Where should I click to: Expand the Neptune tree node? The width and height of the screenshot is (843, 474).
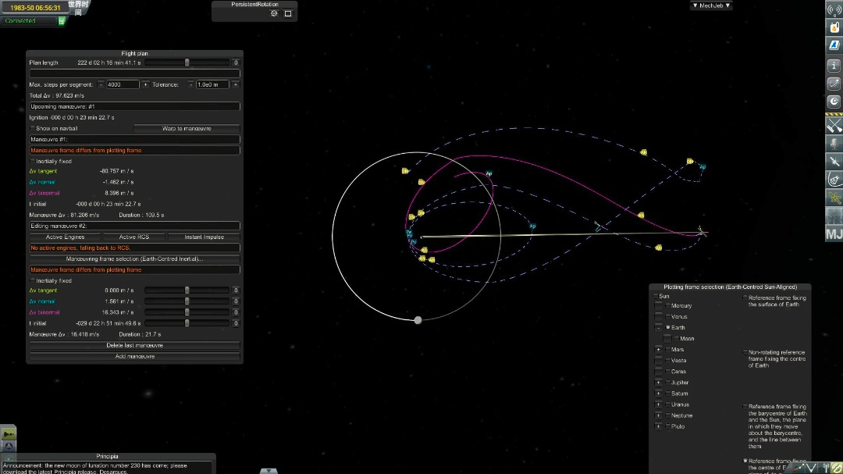tap(659, 415)
